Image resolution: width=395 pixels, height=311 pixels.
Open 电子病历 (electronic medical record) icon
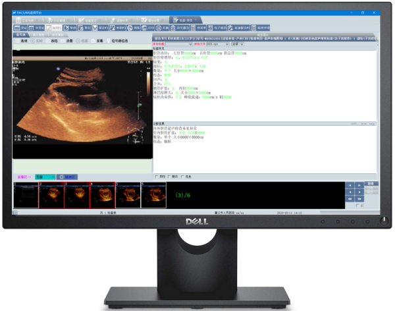tap(220, 28)
